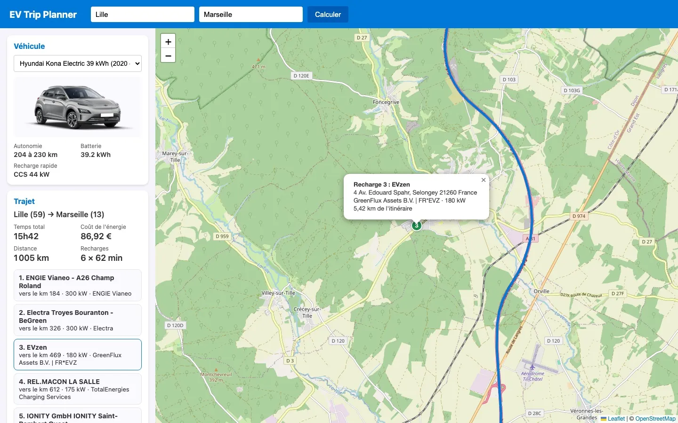Viewport: 678px width, 423px height.
Task: Select stop 2 Electra Troyes Bouranton
Action: tap(78, 320)
